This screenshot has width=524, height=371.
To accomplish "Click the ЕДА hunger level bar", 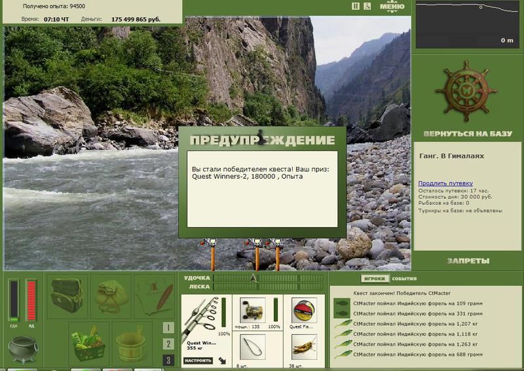I will click(x=14, y=300).
